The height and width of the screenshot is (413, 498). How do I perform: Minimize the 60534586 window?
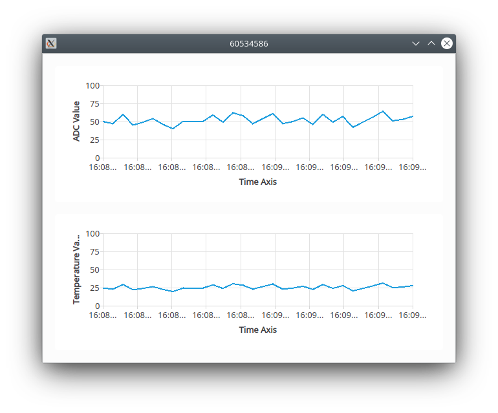tap(415, 43)
